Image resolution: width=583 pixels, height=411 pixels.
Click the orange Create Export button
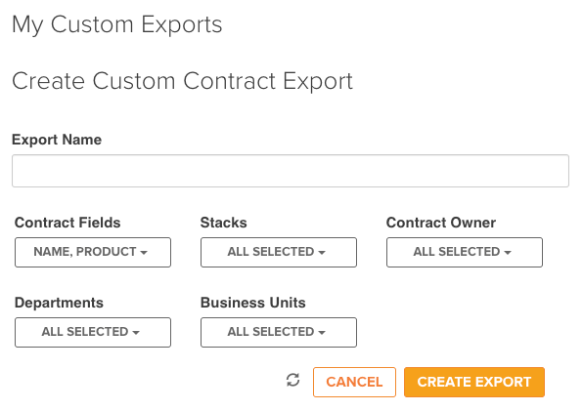tap(474, 382)
